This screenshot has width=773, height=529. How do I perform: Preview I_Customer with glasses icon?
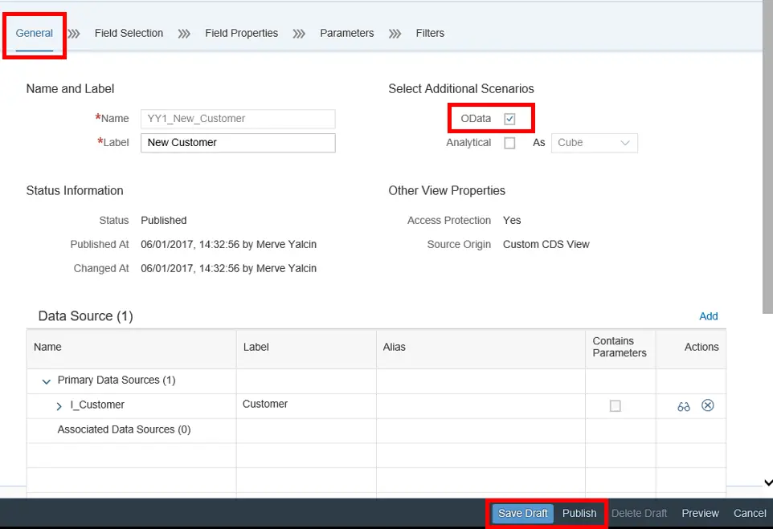(x=684, y=406)
